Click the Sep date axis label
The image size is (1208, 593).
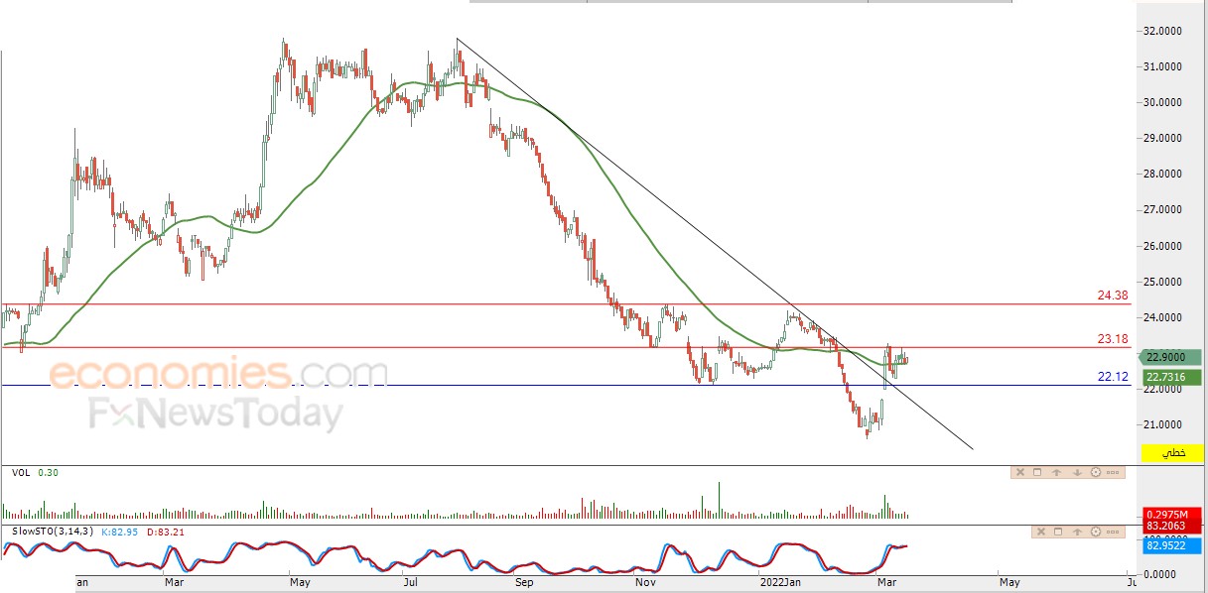(x=525, y=583)
